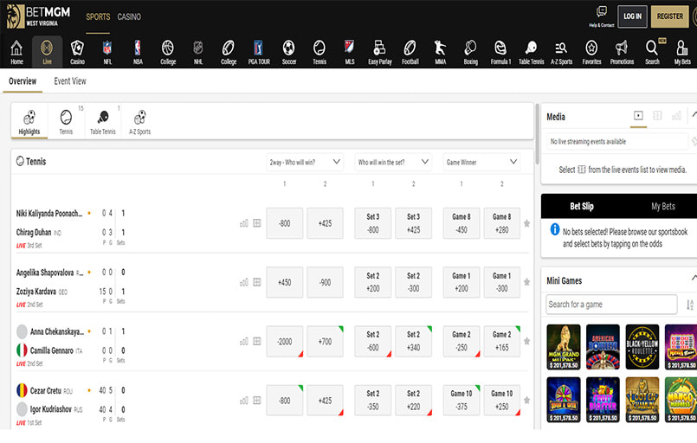697x443 pixels.
Task: Switch to the CASINO top tab
Action: (x=129, y=17)
